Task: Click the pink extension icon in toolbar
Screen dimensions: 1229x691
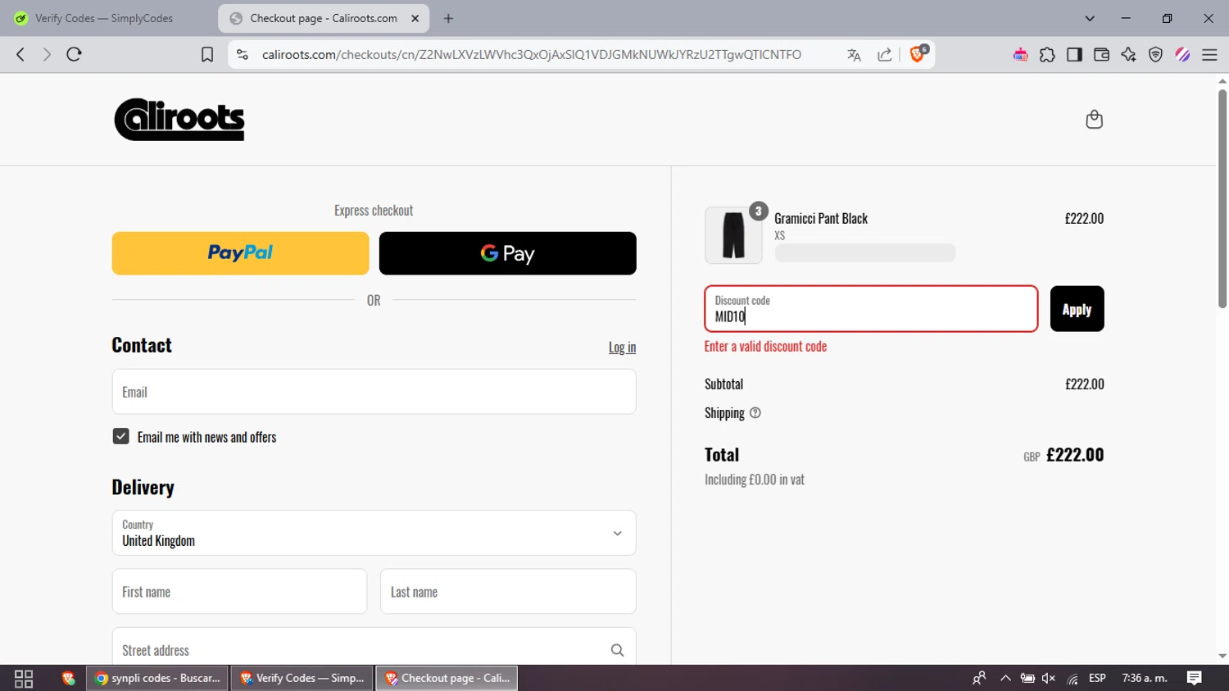Action: click(x=1020, y=55)
